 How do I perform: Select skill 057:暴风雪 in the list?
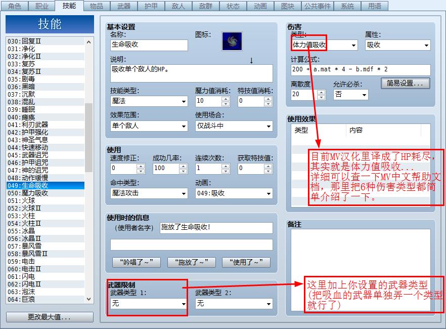coord(46,246)
